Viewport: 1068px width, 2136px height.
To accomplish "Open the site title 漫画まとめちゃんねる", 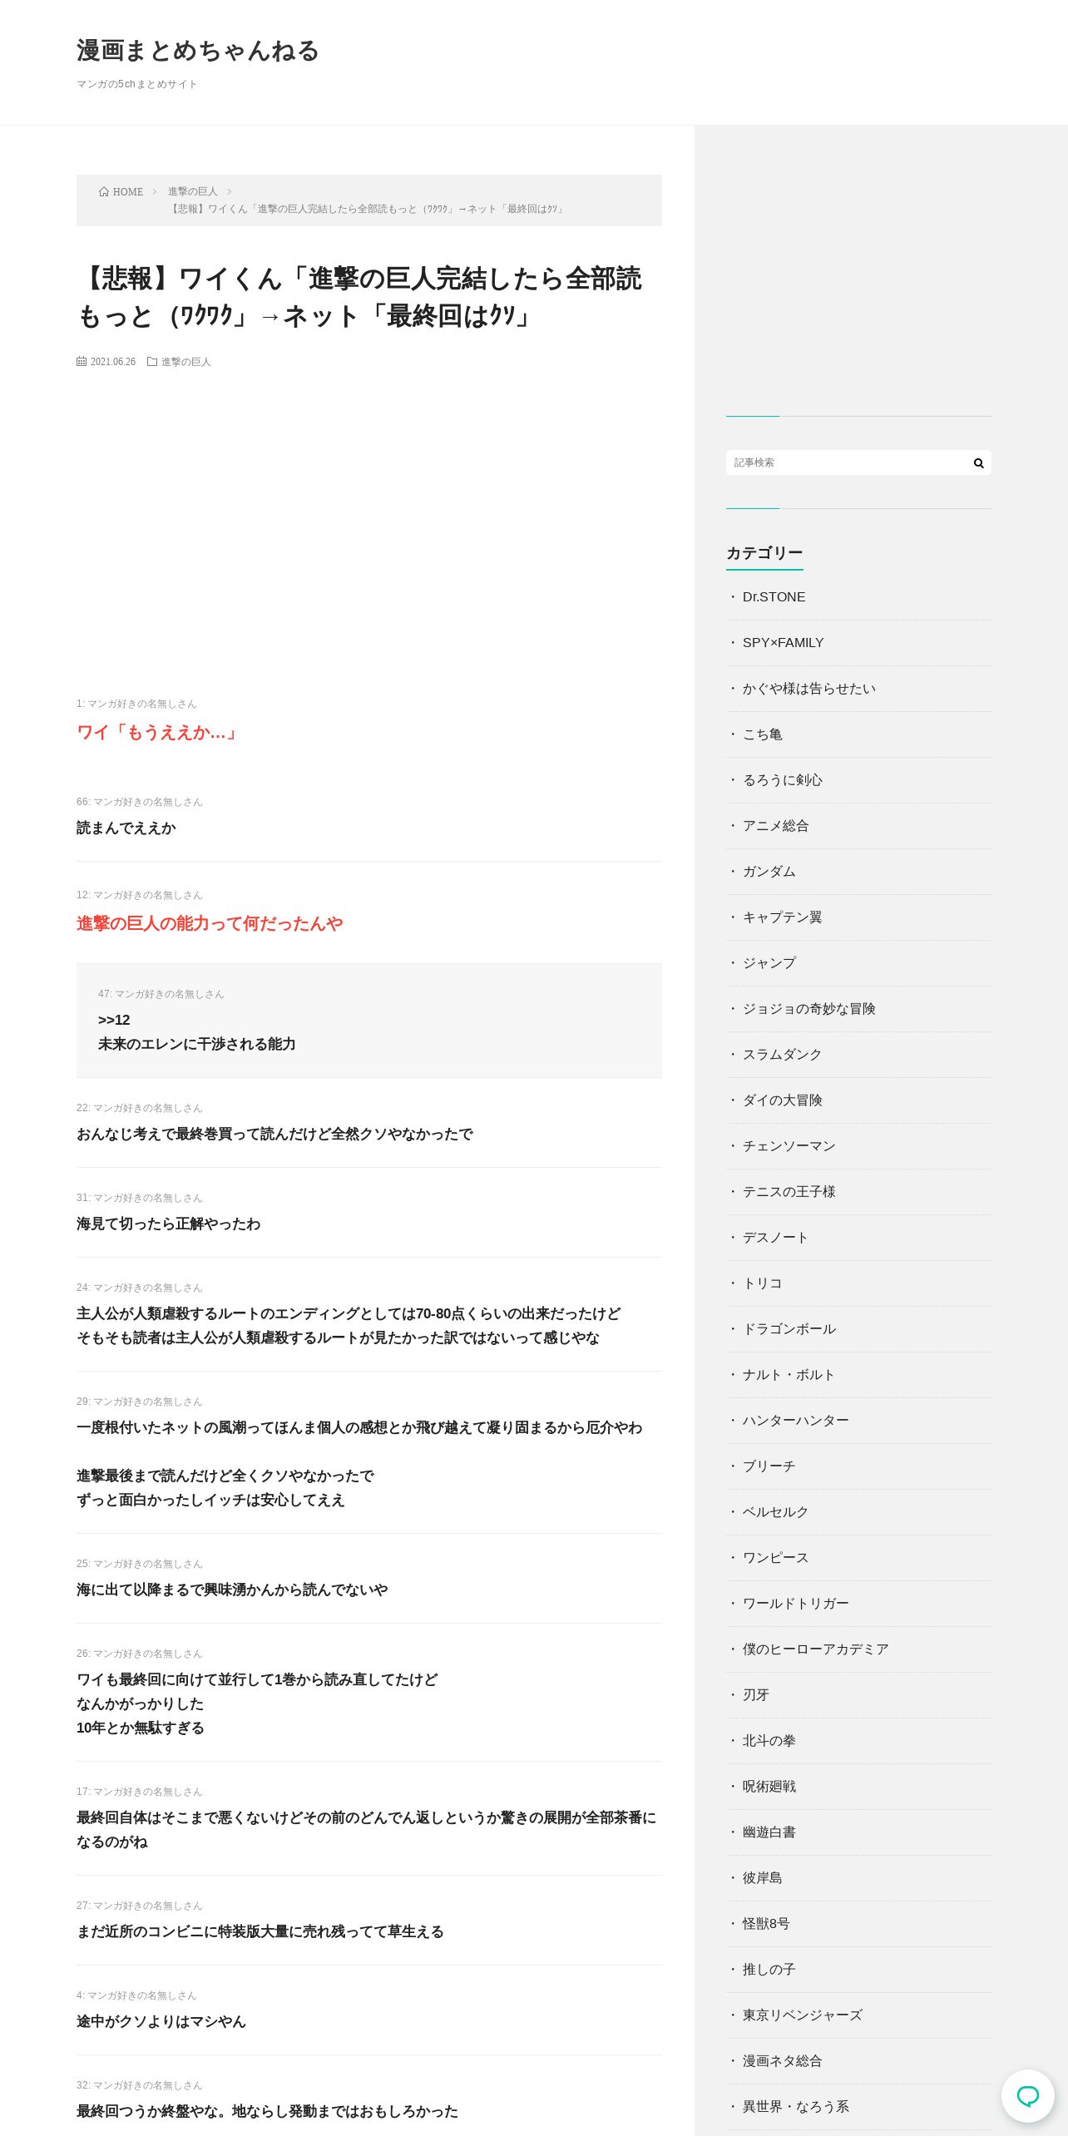I will [x=198, y=51].
